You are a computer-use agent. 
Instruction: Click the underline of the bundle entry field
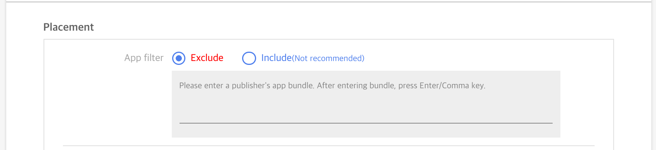[x=366, y=123]
